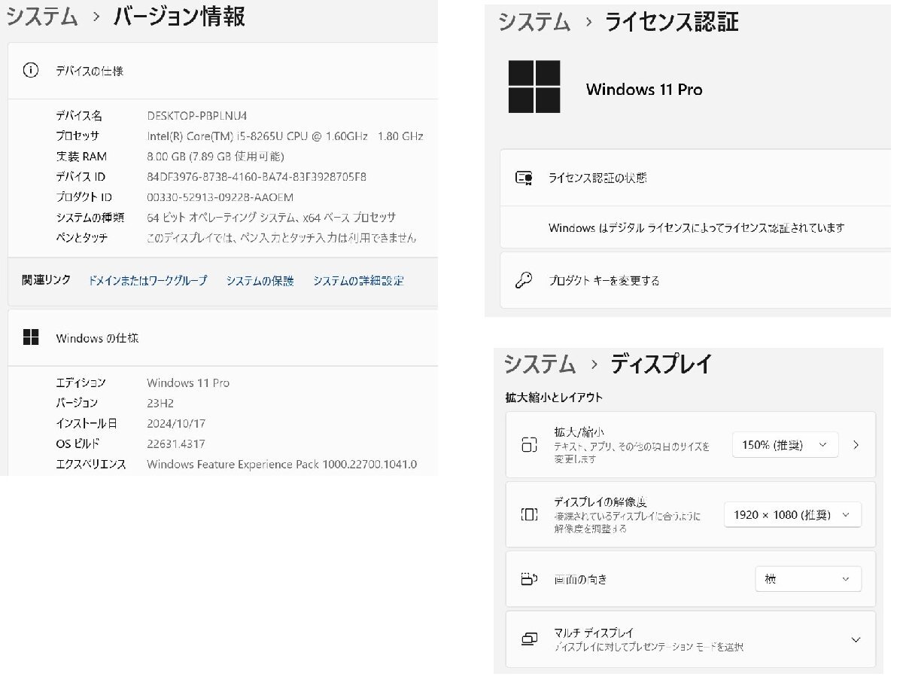Screen dimensions: 903x689
Task: Click the product key icon
Action: (x=524, y=281)
